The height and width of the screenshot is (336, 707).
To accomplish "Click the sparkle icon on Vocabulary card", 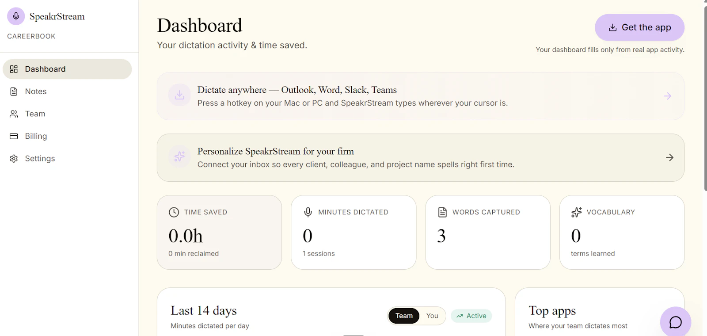I will tap(576, 212).
